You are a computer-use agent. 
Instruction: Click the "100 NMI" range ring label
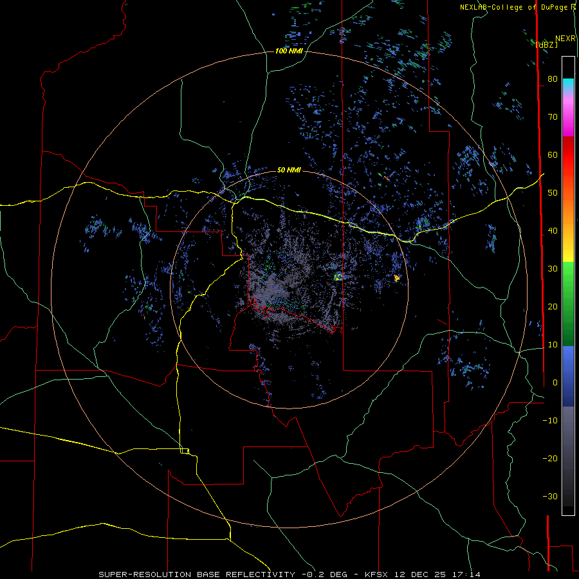point(289,51)
